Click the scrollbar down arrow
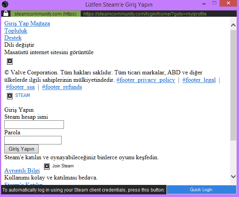This screenshot has width=239, height=197. click(x=233, y=176)
